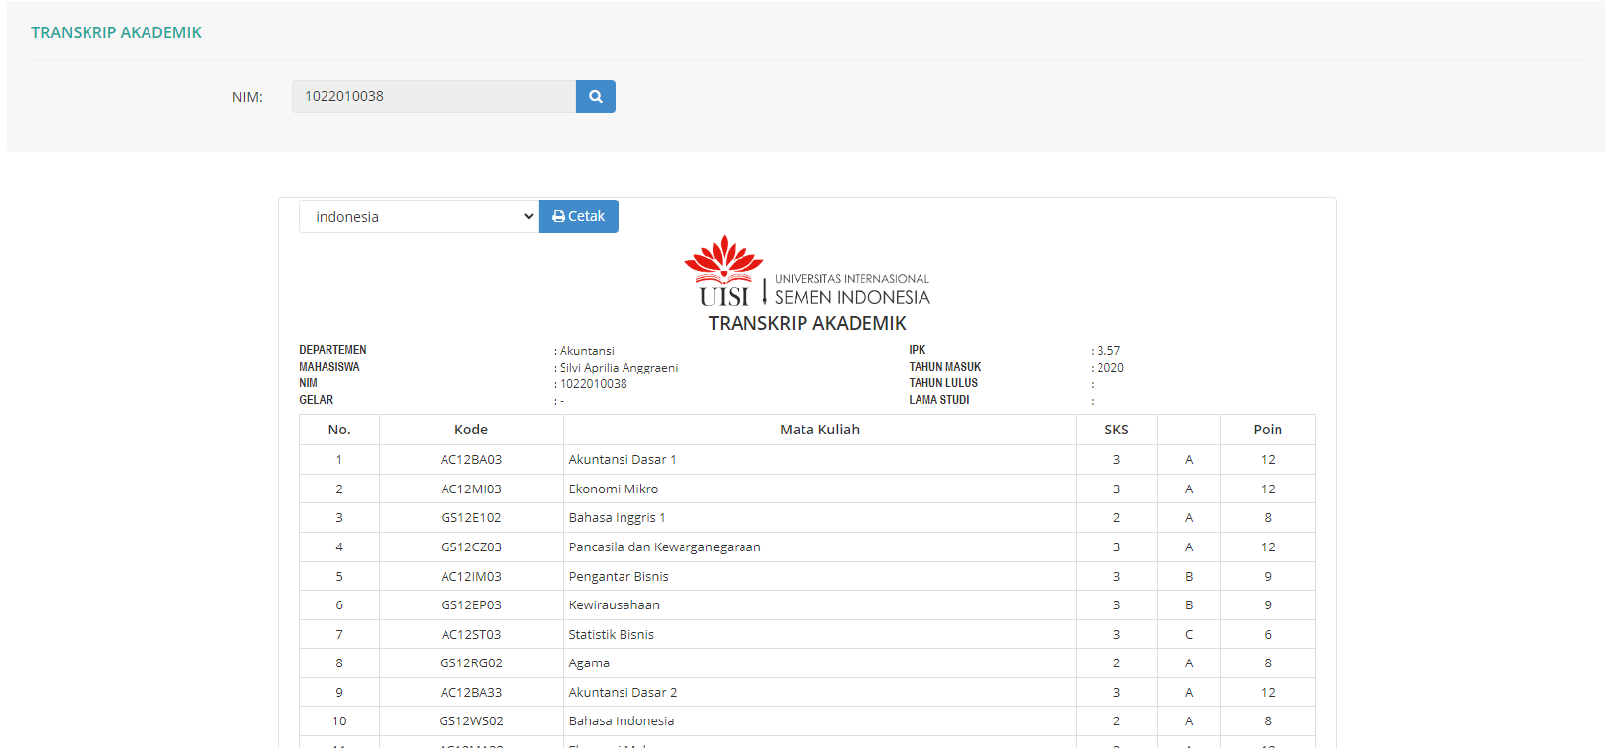The image size is (1605, 748).
Task: Click the grade C for Statistik Bisnis
Action: click(1189, 635)
